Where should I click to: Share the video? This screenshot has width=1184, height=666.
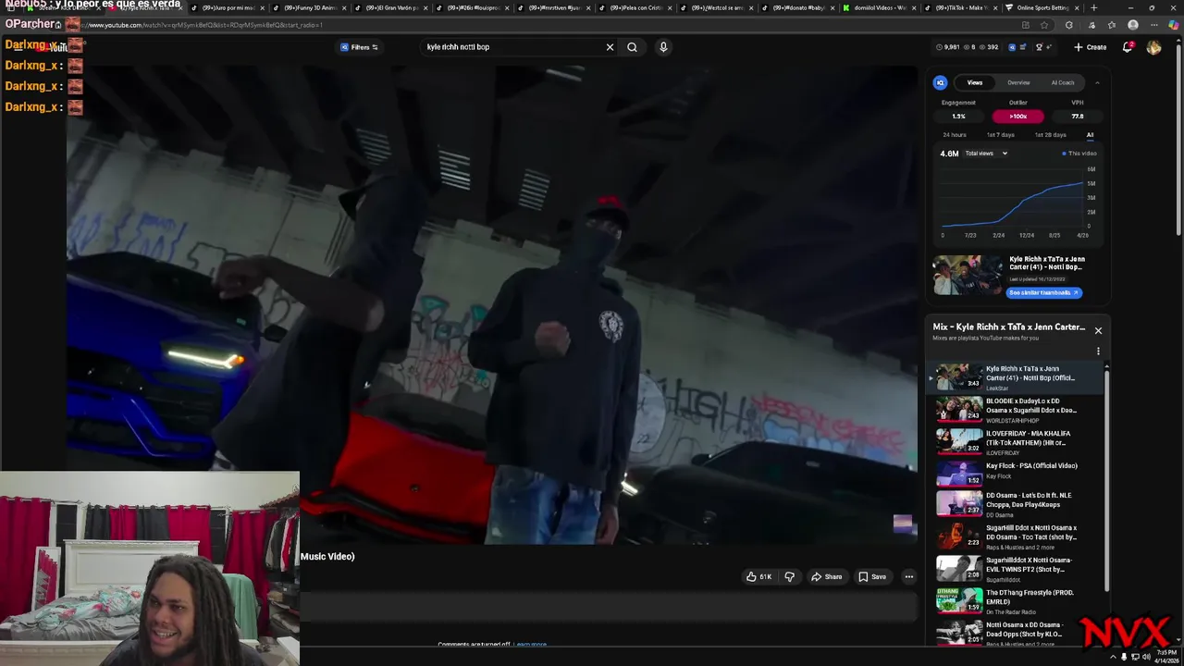click(x=826, y=577)
